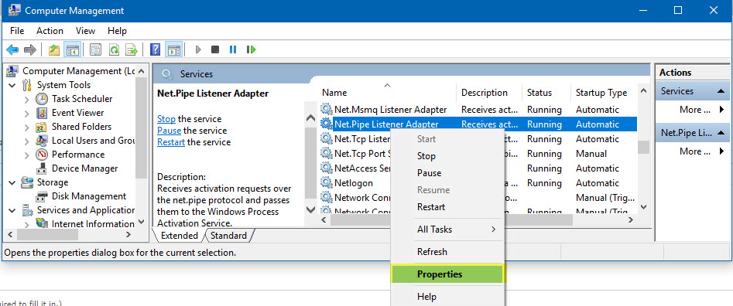Expand the Task Scheduler node
This screenshot has width=733, height=306.
pyautogui.click(x=27, y=100)
